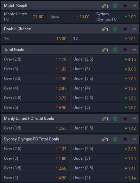Collapse the Sydney Olympic FC Total Goals section
140x183 pixels.
(x=135, y=139)
